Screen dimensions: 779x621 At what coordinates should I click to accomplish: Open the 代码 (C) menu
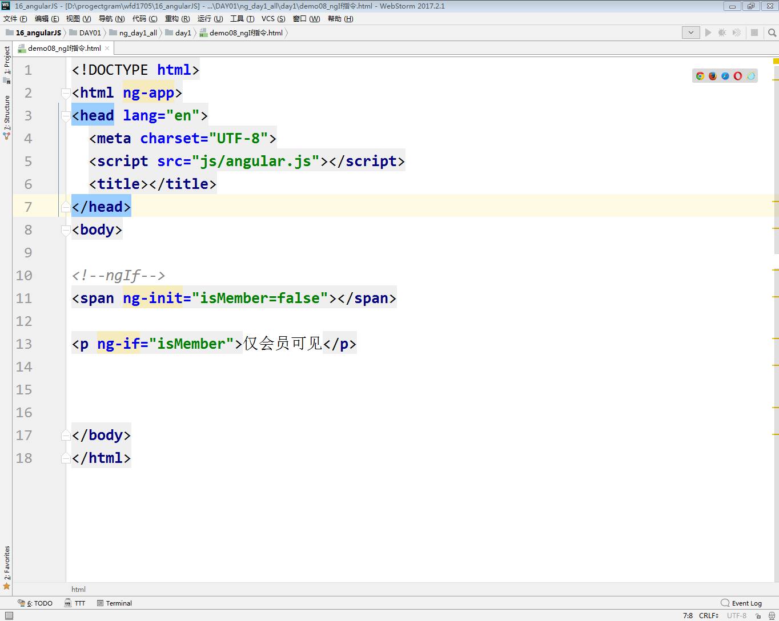coord(145,19)
